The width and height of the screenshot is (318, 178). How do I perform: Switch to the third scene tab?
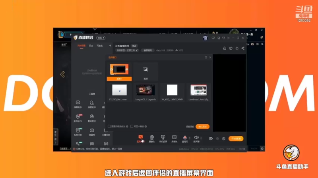100,46
